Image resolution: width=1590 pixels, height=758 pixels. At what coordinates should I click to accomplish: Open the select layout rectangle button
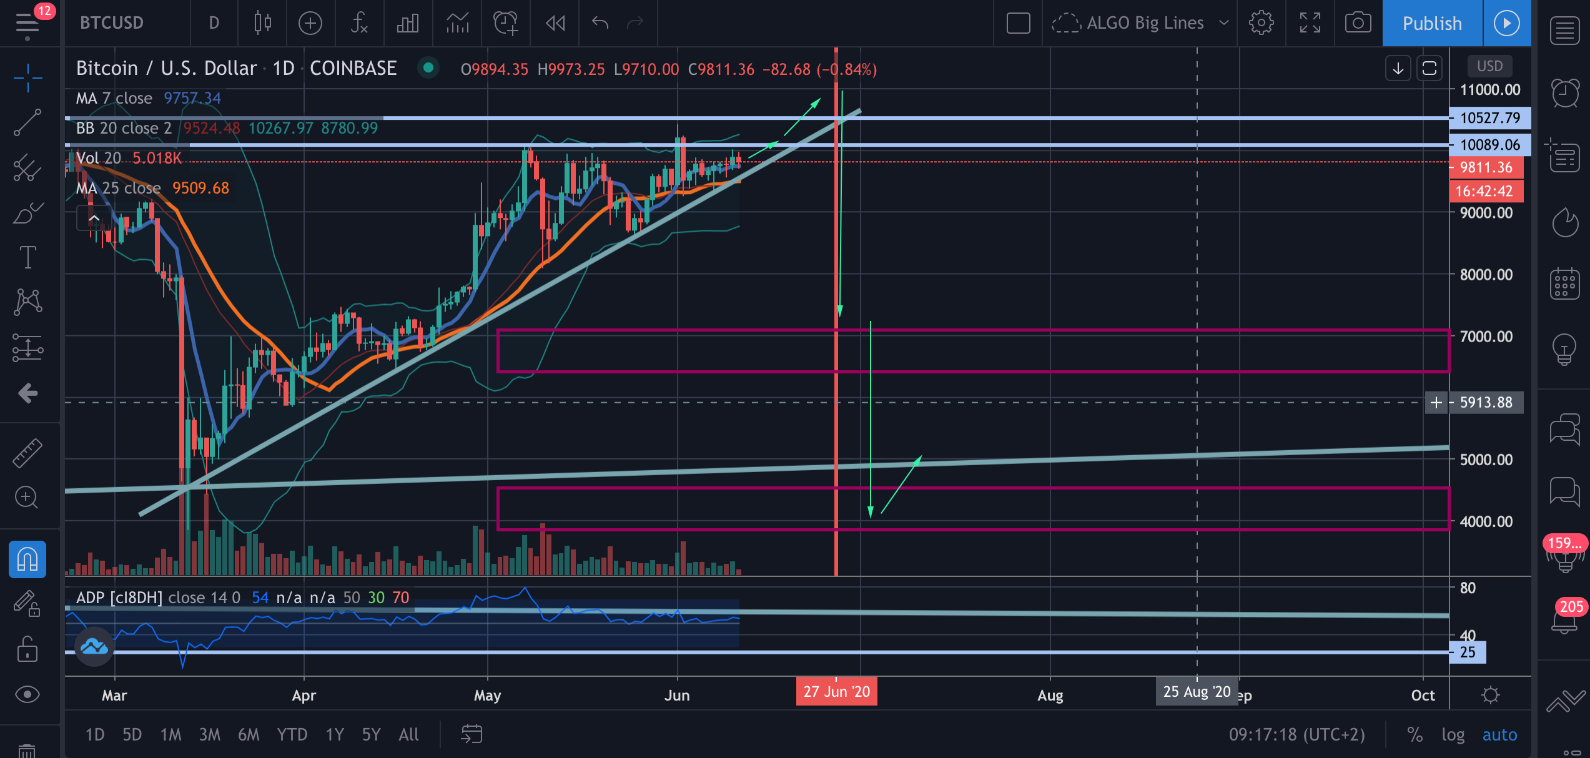(x=1019, y=23)
